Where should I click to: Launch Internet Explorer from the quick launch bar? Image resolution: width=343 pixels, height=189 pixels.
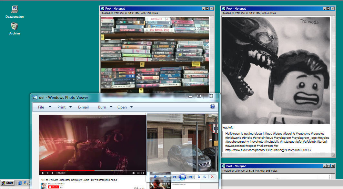pyautogui.click(x=20, y=183)
